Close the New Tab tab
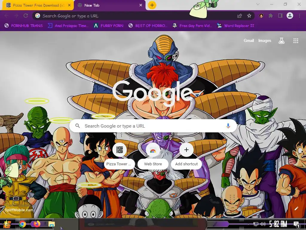The width and height of the screenshot is (306, 230). click(141, 5)
